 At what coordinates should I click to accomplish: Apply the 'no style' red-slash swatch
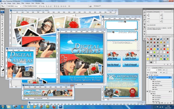click(148, 39)
